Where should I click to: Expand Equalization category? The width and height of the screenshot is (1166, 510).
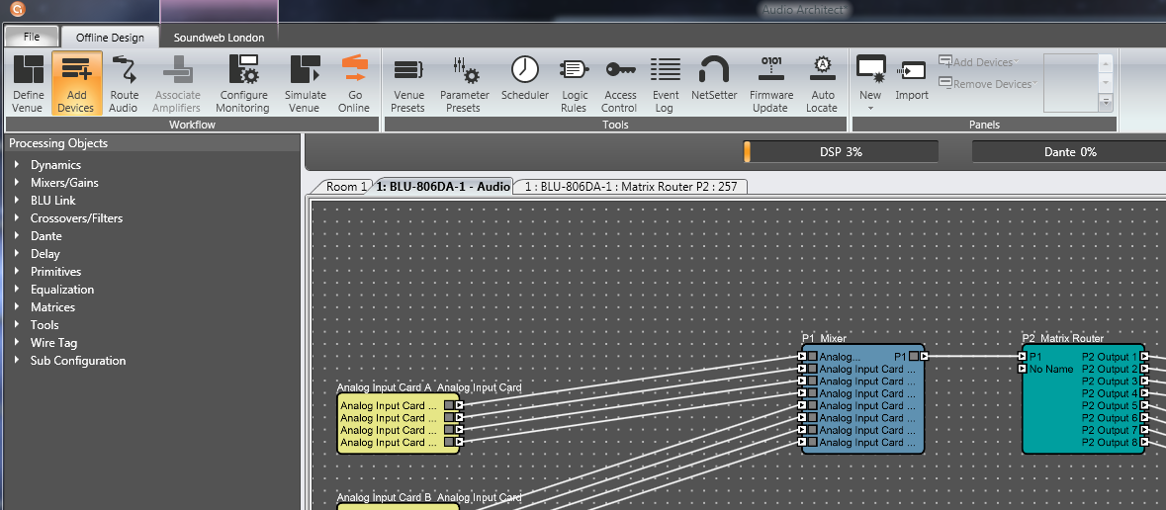point(17,290)
